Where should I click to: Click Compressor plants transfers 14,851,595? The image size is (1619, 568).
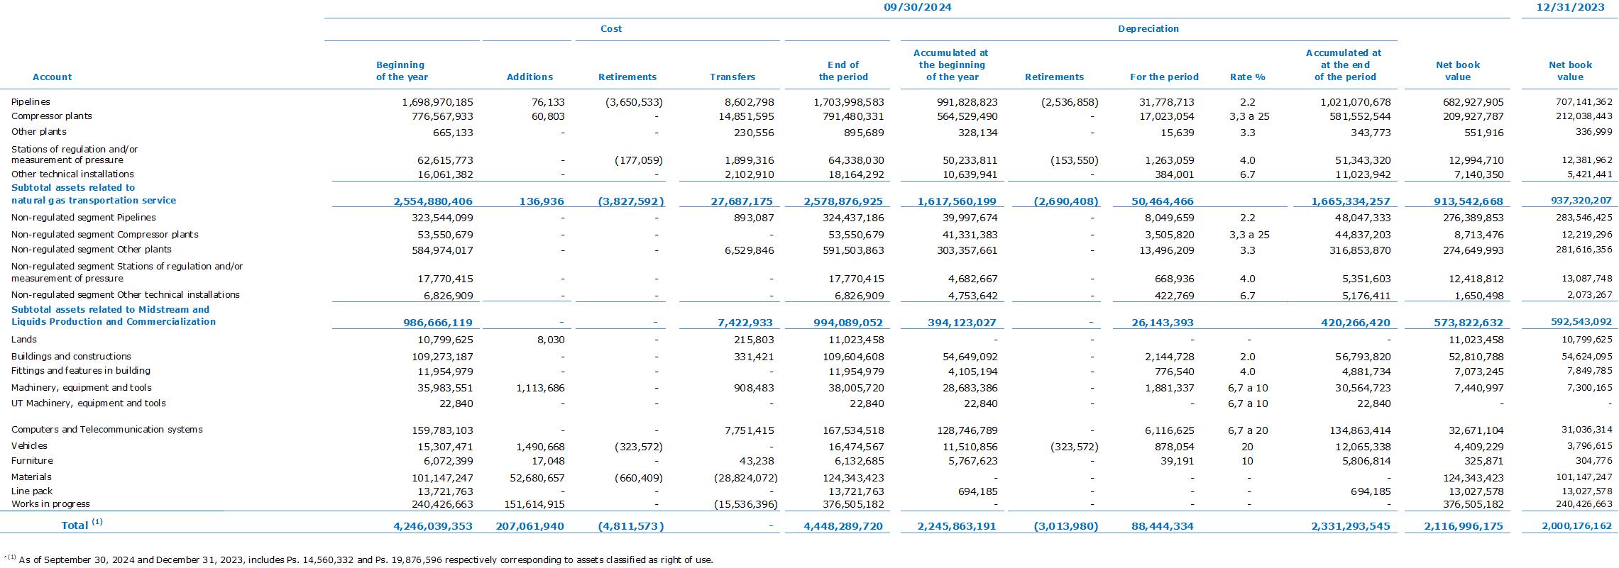tap(746, 116)
